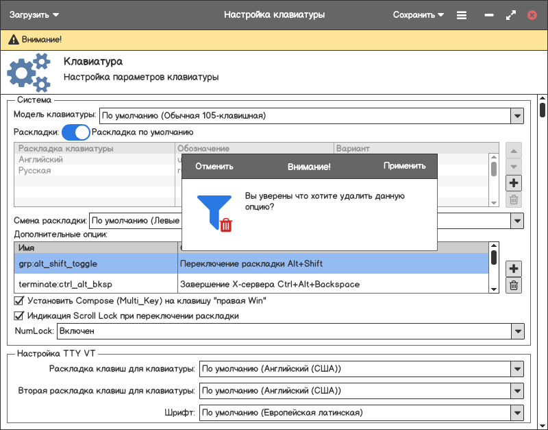548x430 pixels.
Task: Click the plus icon to add keyboard layout
Action: click(x=514, y=183)
